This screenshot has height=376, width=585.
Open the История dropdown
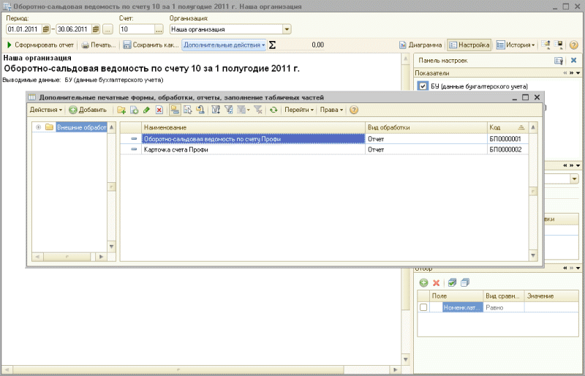516,45
